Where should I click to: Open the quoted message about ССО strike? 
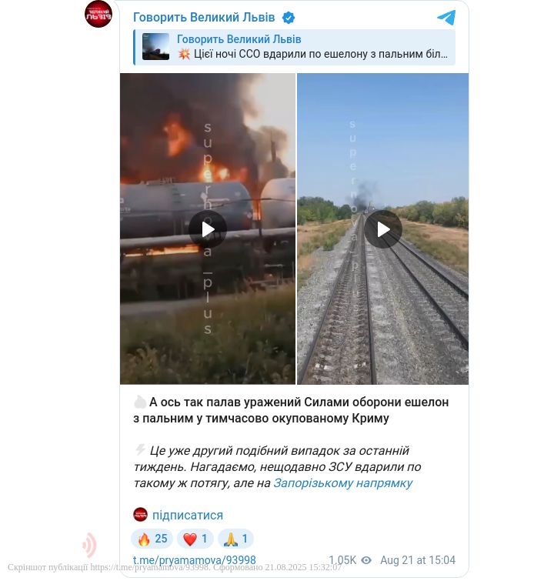[x=295, y=48]
